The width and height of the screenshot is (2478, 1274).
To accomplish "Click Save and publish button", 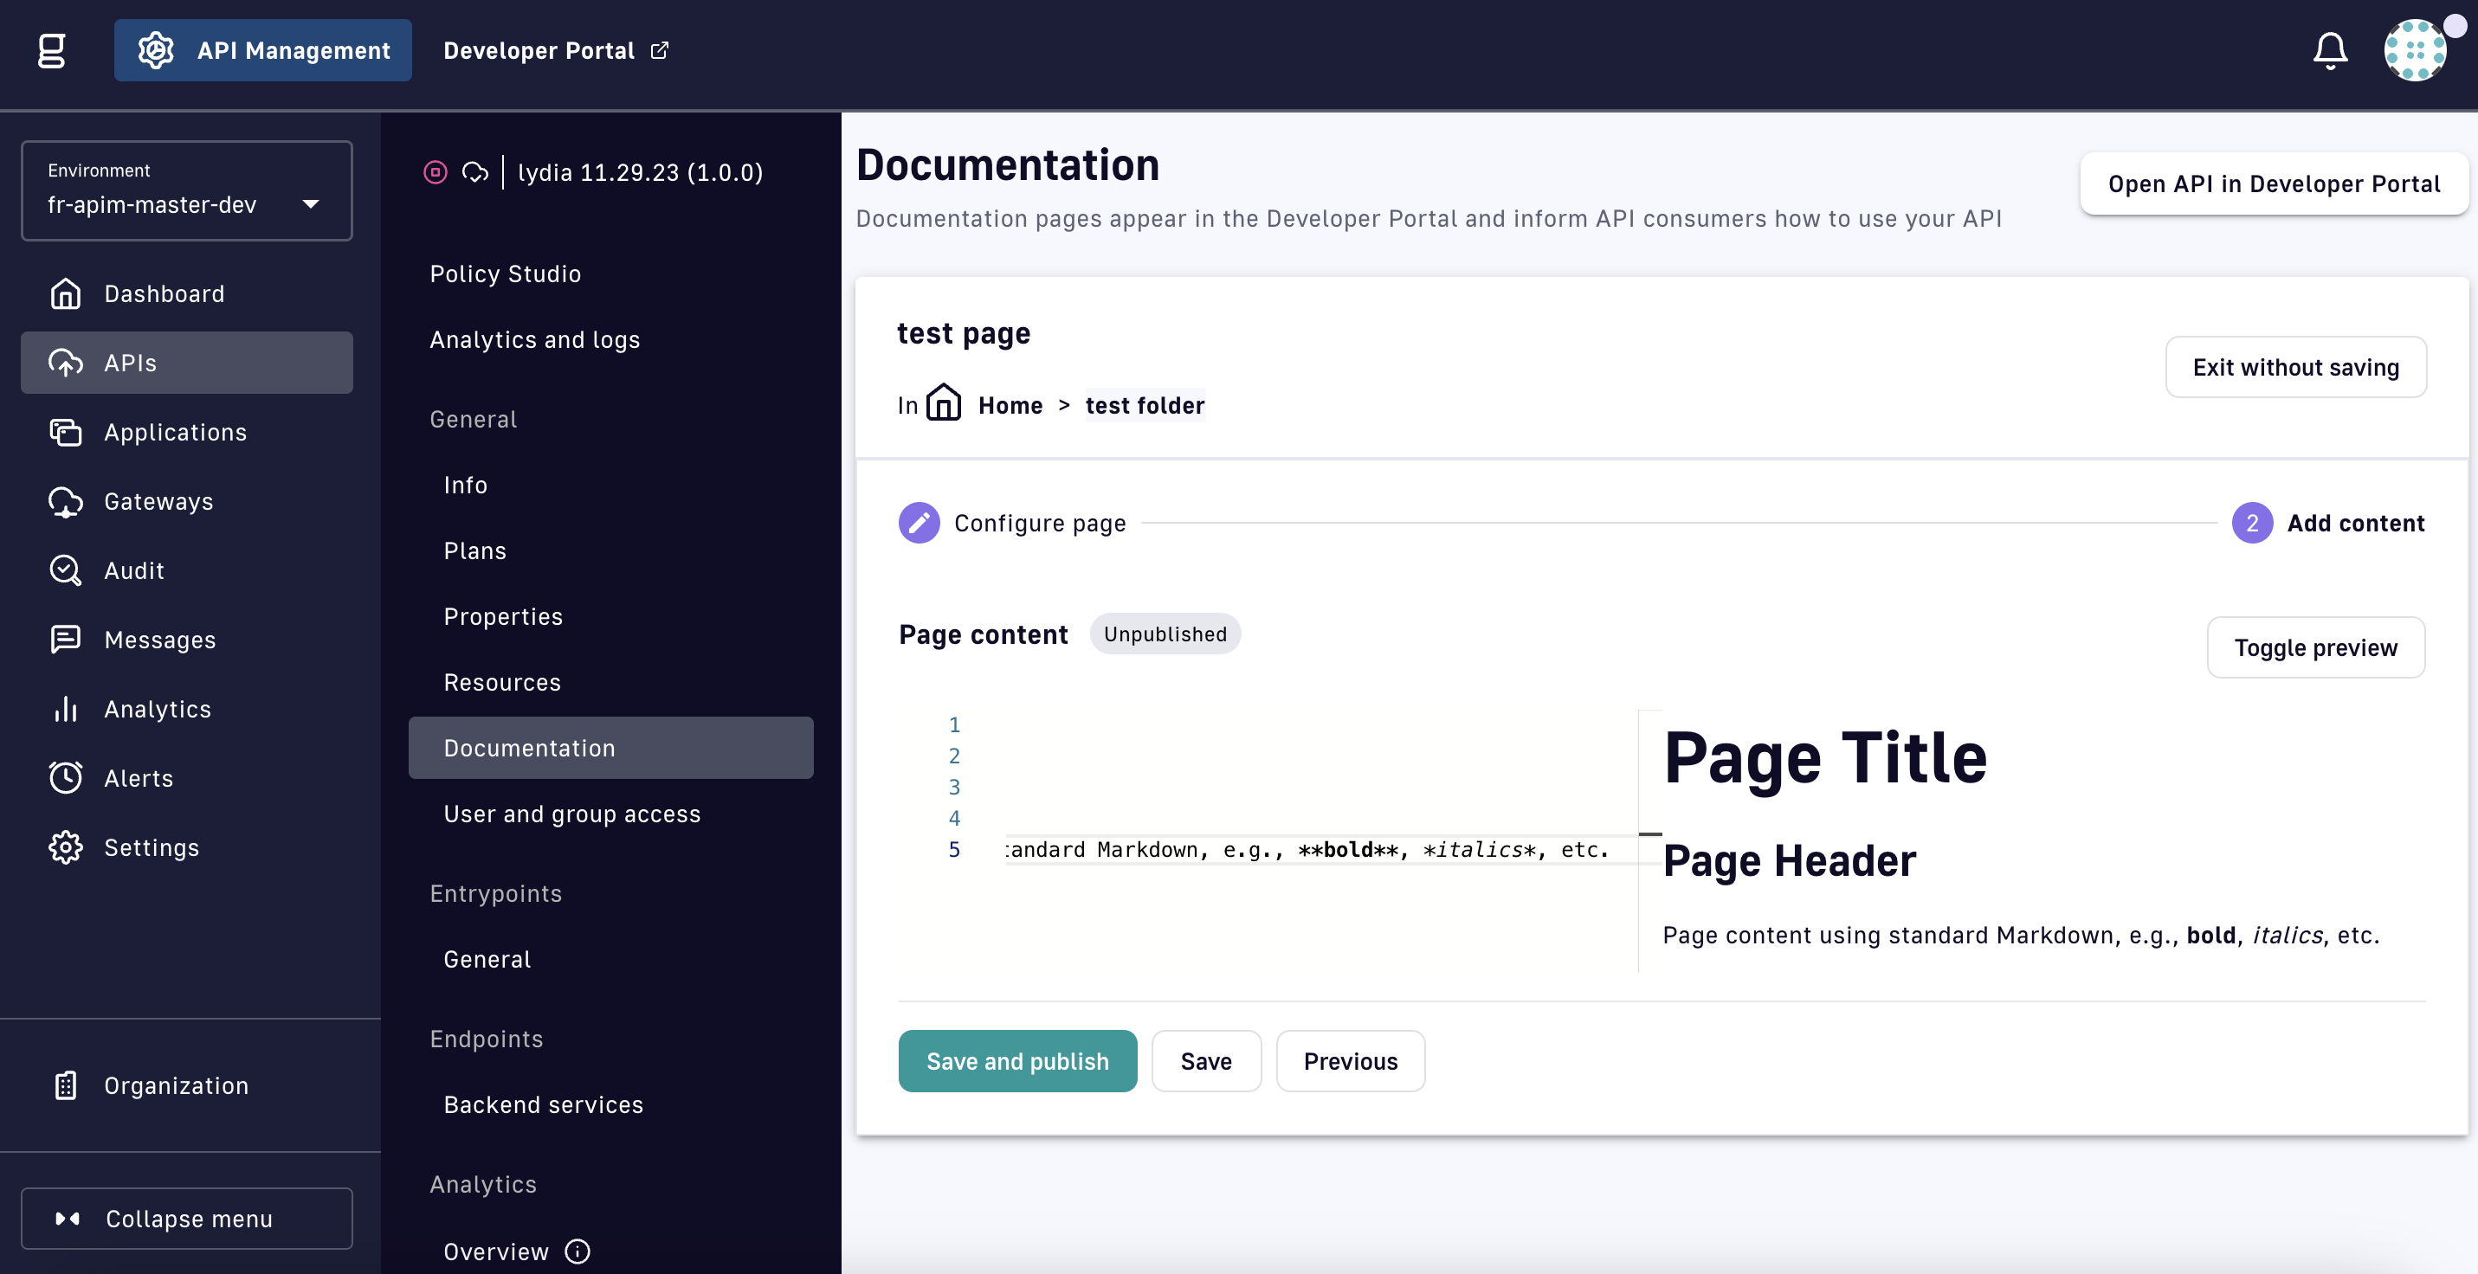I will click(x=1016, y=1060).
